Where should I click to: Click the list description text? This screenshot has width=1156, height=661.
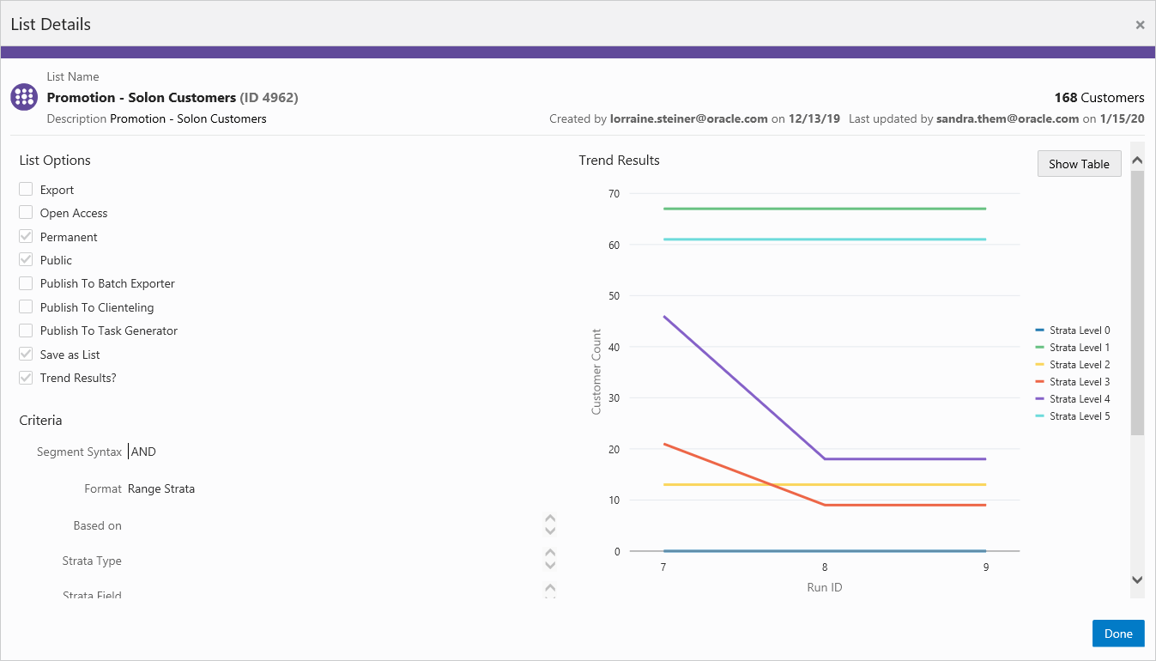pyautogui.click(x=188, y=118)
